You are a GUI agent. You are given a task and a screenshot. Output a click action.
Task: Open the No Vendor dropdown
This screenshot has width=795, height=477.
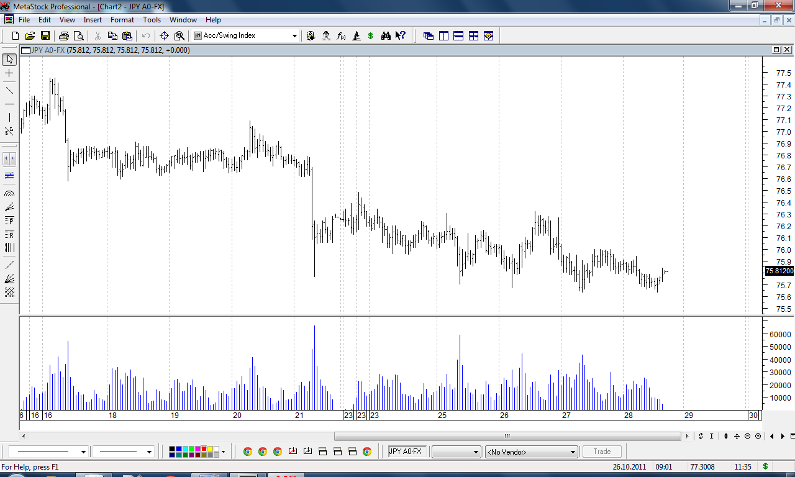click(573, 452)
